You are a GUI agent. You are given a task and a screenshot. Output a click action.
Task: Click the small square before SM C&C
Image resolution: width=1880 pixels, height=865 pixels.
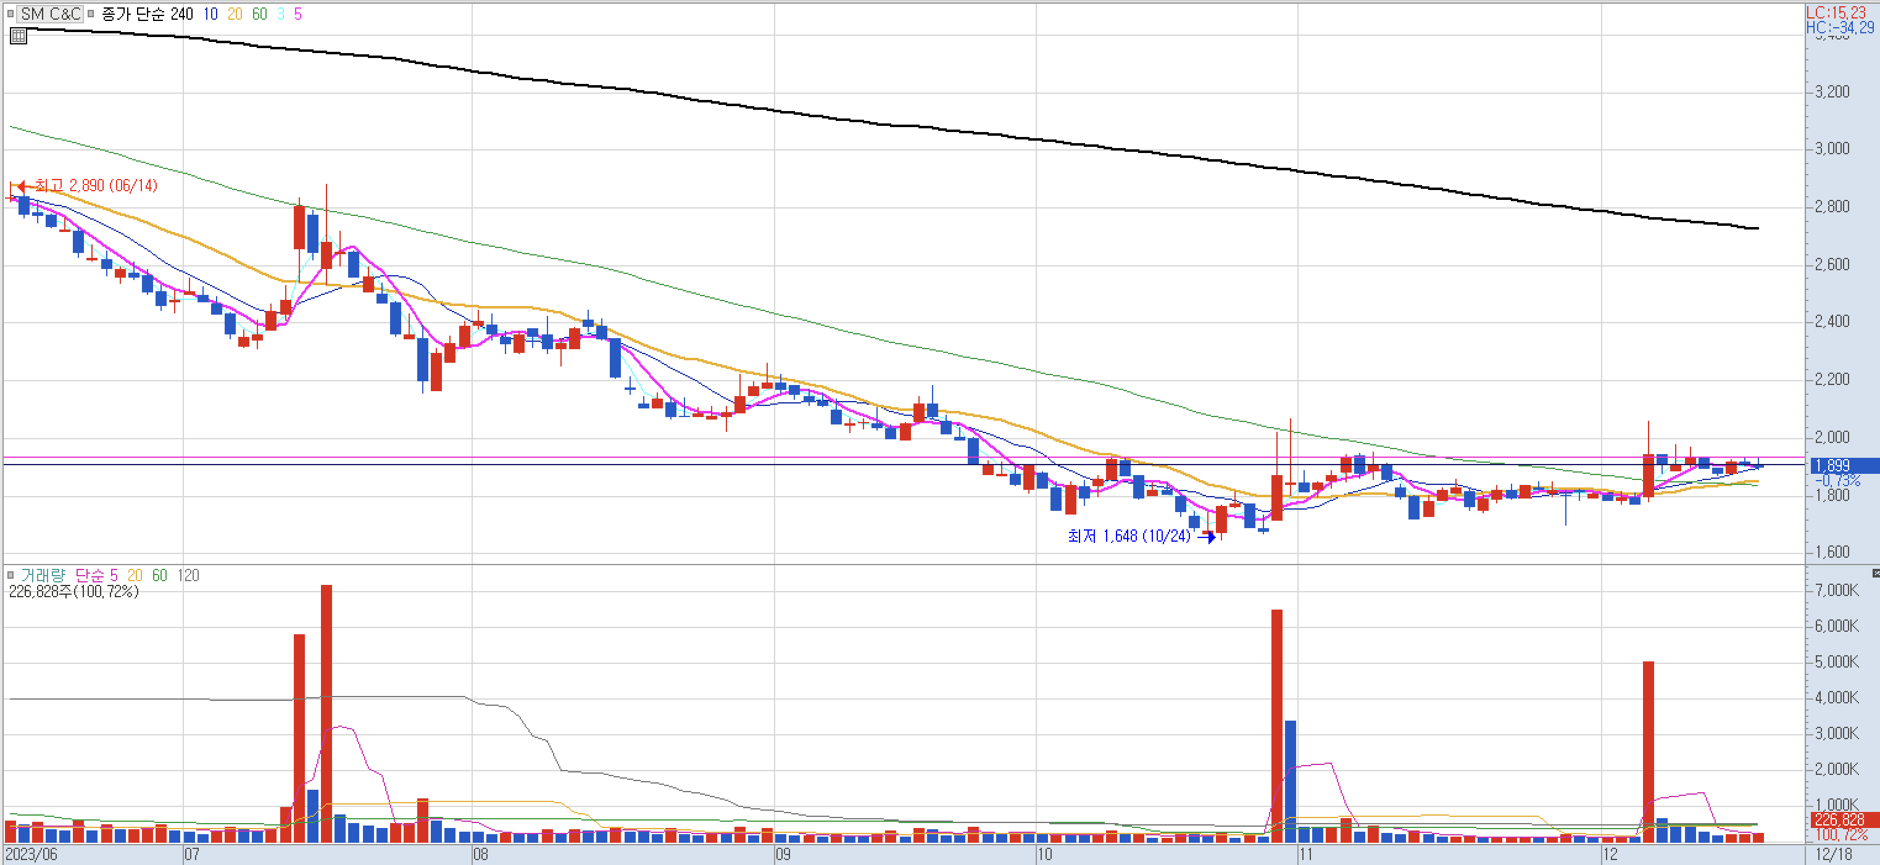(10, 13)
